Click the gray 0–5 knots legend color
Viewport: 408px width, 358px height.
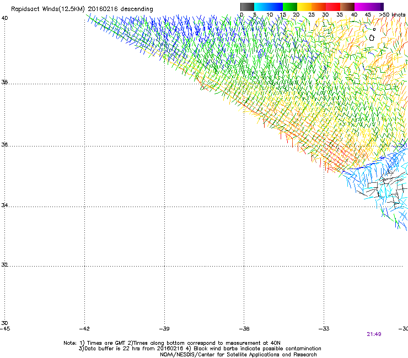pos(247,7)
